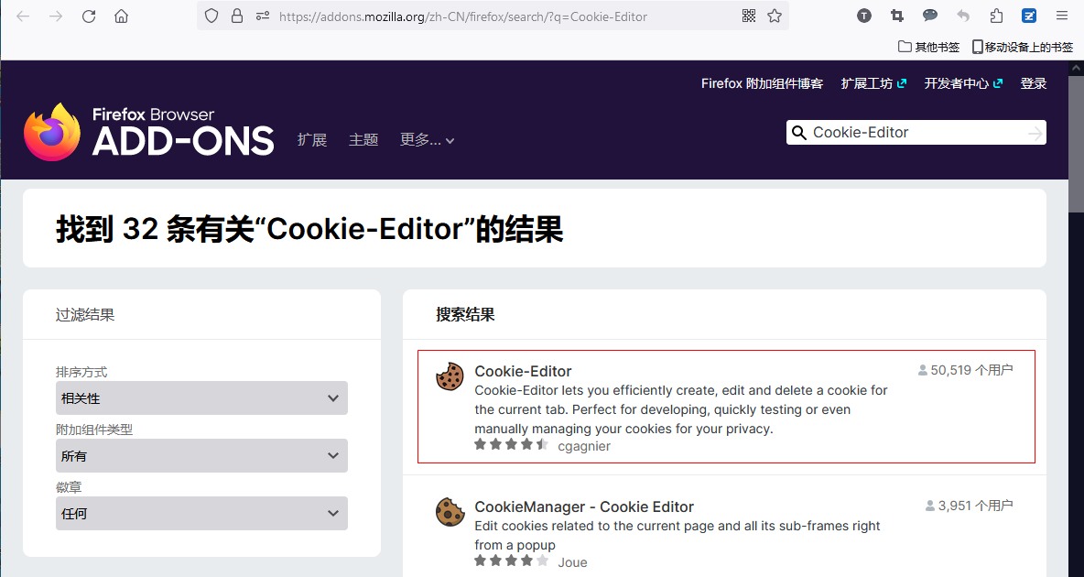Screen dimensions: 1084x577
Task: Submit search with the arrow button
Action: tap(1035, 133)
